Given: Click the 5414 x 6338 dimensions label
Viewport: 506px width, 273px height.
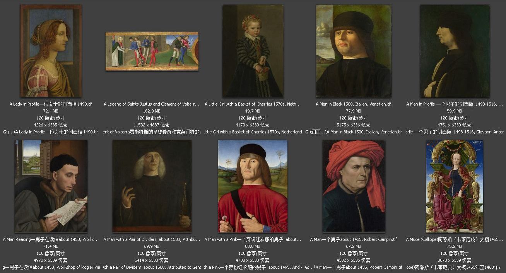Looking at the screenshot, I should 152,260.
